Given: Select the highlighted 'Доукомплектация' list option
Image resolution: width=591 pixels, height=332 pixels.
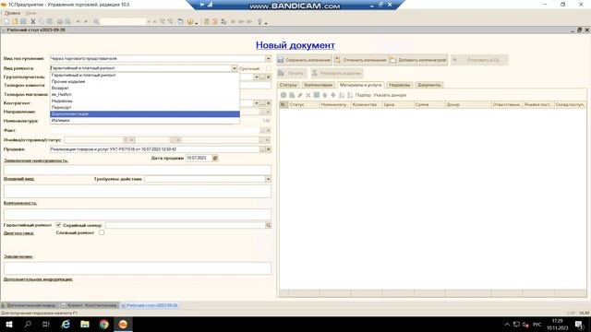Looking at the screenshot, I should pyautogui.click(x=145, y=114).
